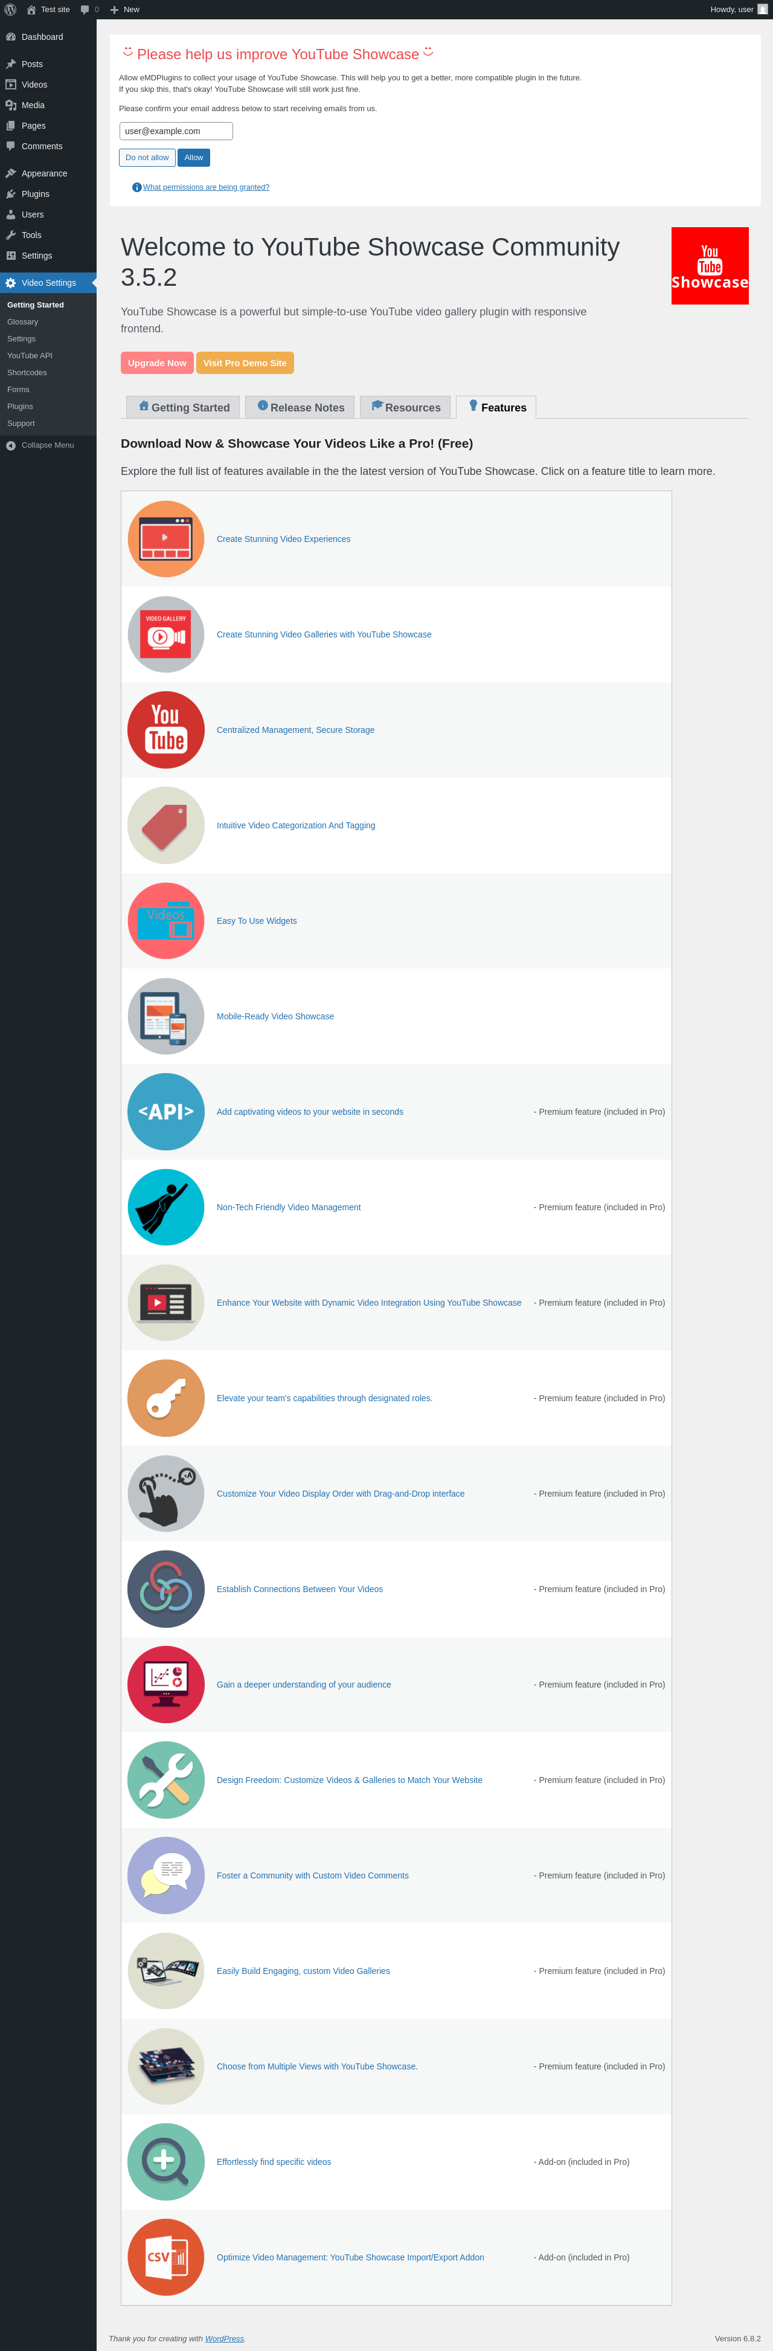Open Howdy user account menu
The image size is (773, 2351).
[x=739, y=9]
